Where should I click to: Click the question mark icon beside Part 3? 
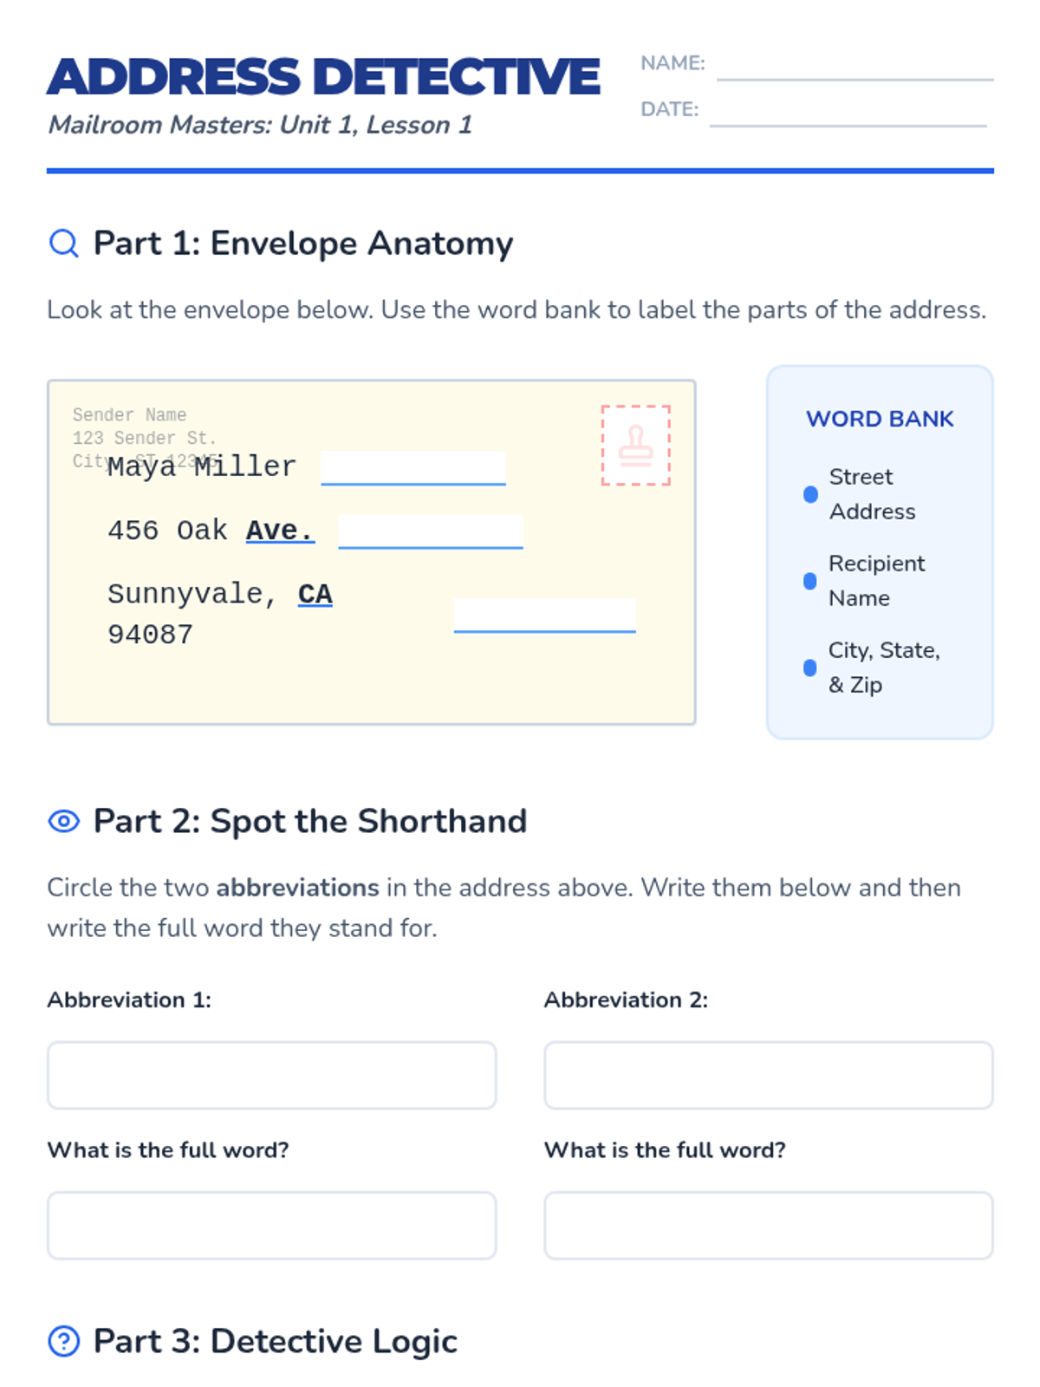(63, 1341)
